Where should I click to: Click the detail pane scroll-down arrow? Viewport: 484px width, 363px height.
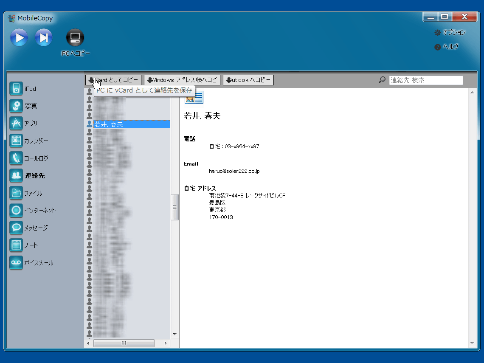472,343
